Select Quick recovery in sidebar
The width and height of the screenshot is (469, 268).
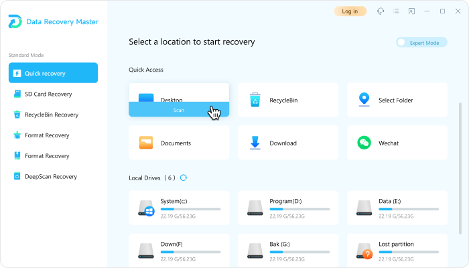(53, 73)
